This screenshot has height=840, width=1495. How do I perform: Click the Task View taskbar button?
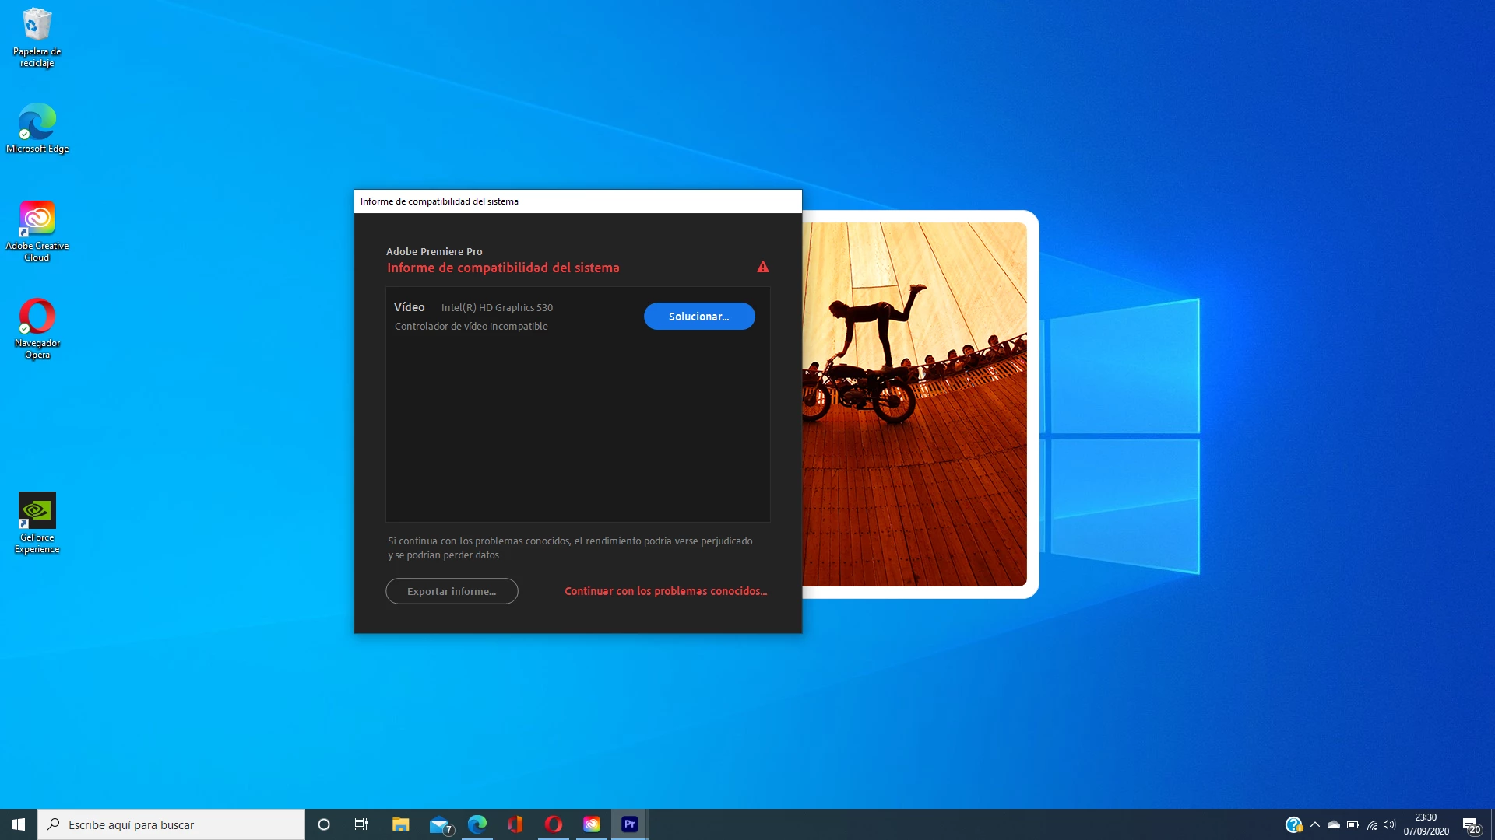361,824
